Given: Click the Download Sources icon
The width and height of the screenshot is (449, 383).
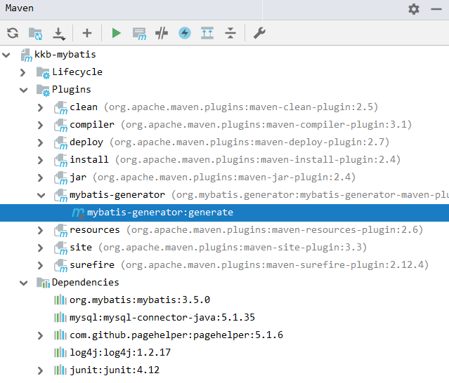Looking at the screenshot, I should tap(58, 33).
